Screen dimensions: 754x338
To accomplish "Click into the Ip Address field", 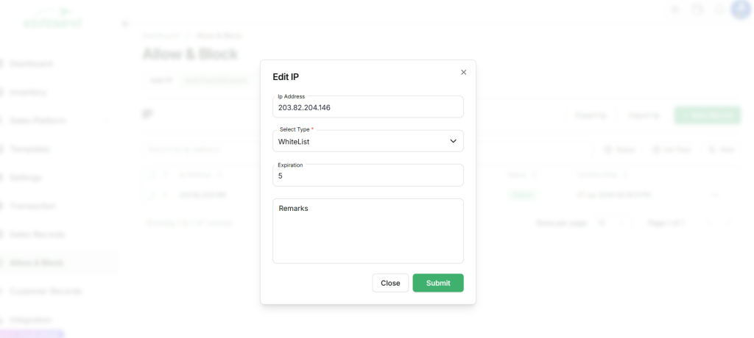I will pos(367,107).
